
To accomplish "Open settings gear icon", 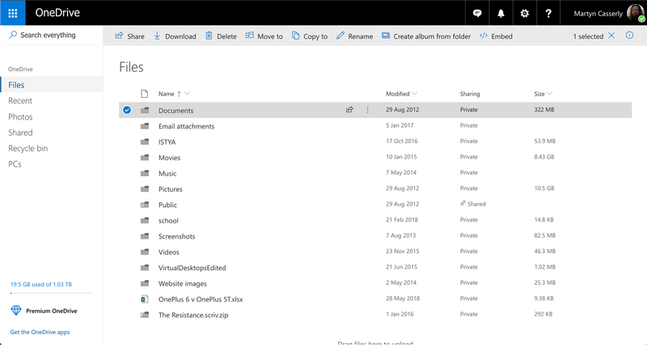I will 524,13.
